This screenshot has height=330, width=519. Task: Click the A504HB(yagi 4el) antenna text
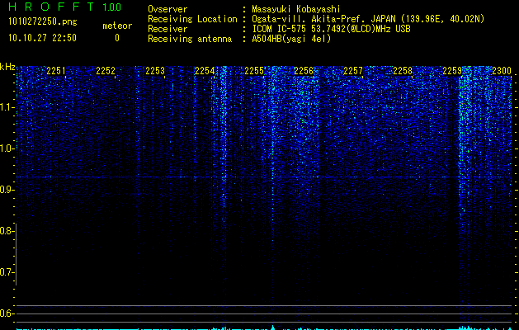click(291, 39)
